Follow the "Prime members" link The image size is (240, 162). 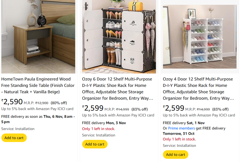coord(181,128)
